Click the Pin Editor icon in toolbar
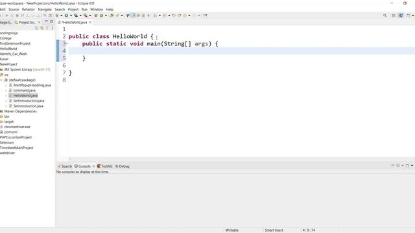 pyautogui.click(x=205, y=16)
